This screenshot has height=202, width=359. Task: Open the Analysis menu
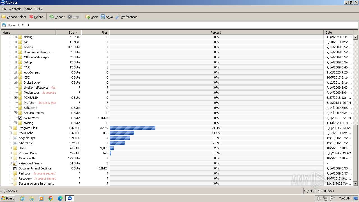(x=15, y=9)
